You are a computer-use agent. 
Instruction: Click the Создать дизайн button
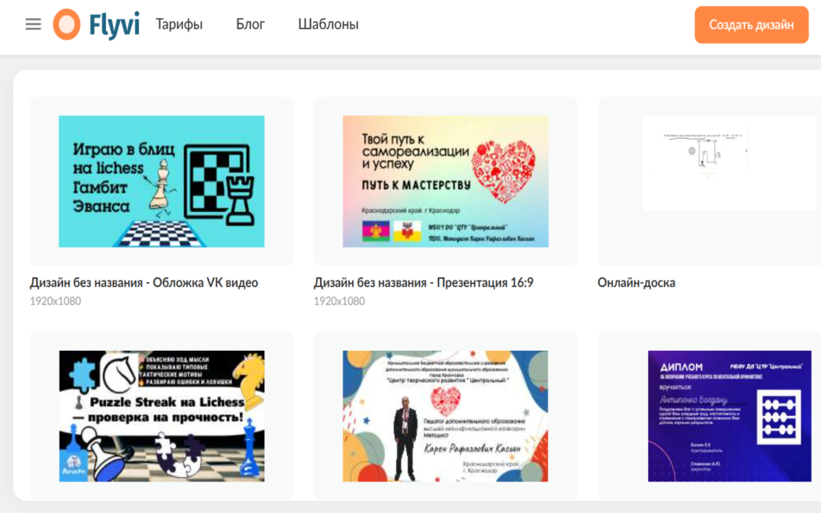[x=751, y=25]
